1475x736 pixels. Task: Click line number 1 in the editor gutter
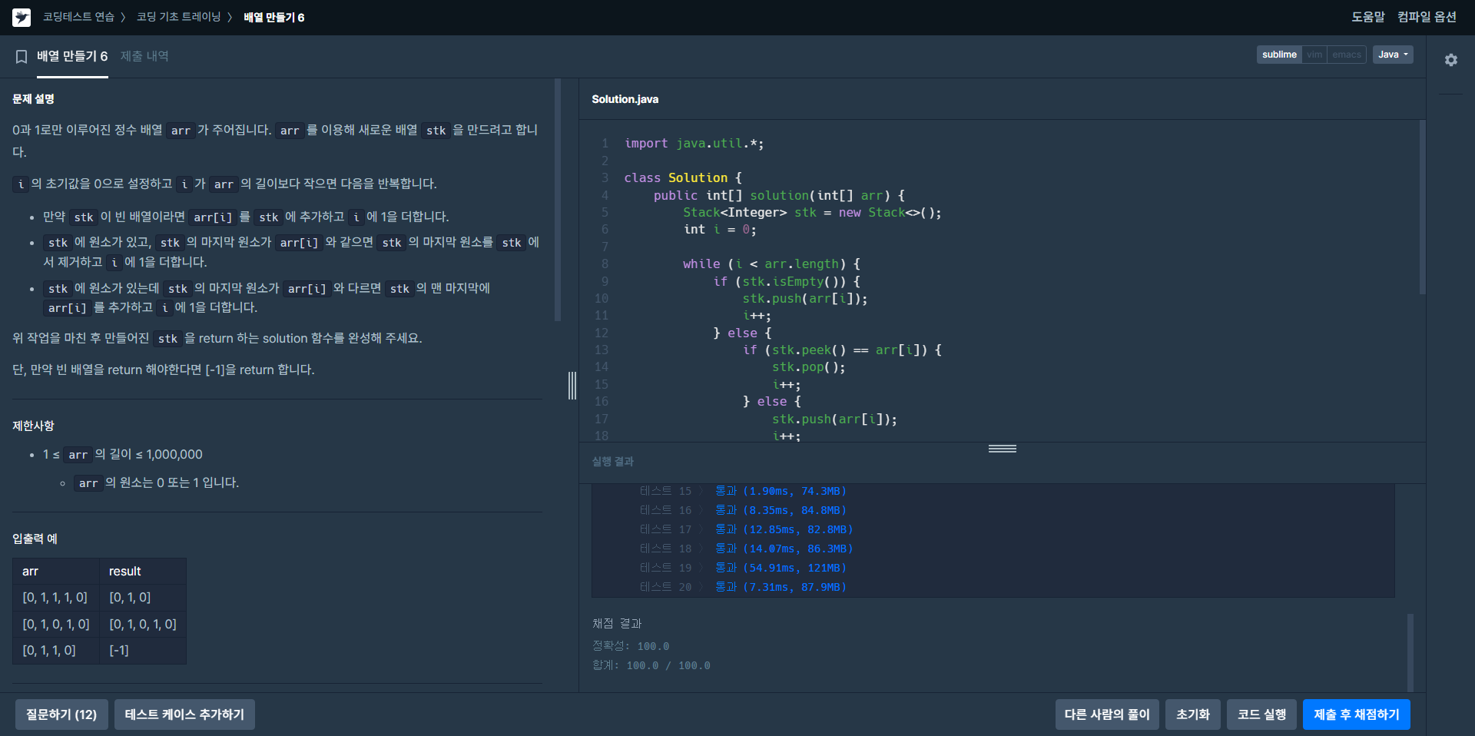(605, 144)
